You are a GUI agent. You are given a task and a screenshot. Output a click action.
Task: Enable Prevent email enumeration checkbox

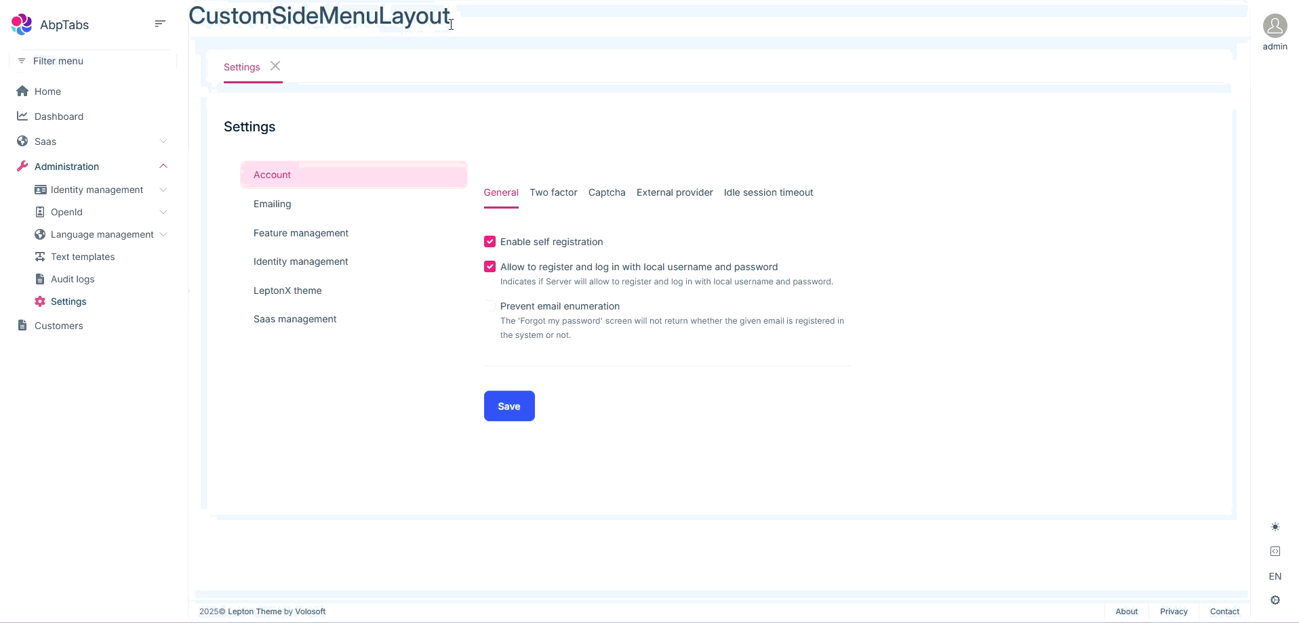(489, 306)
